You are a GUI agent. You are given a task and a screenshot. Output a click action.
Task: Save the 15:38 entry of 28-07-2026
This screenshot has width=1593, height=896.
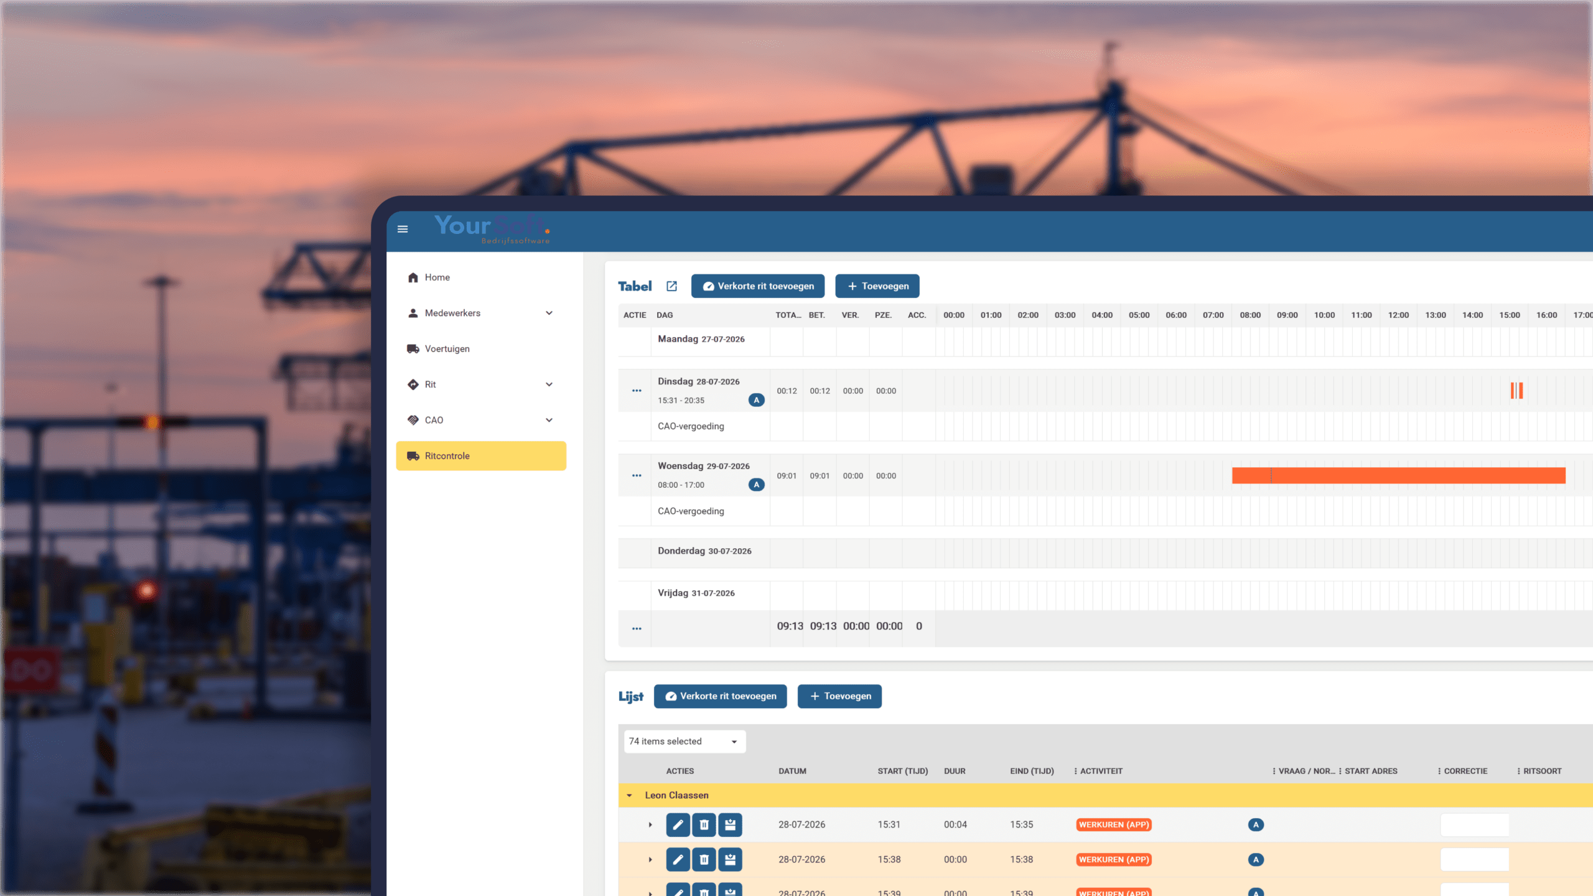click(x=731, y=860)
